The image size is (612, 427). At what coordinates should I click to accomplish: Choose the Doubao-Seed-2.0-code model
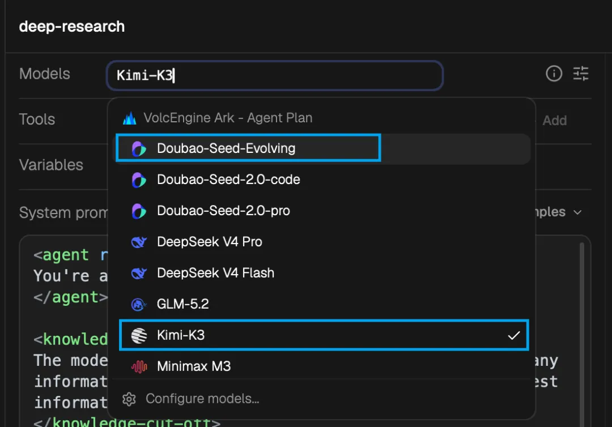tap(323, 180)
